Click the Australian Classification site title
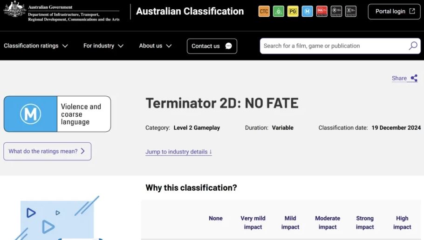The height and width of the screenshot is (240, 424). point(190,11)
